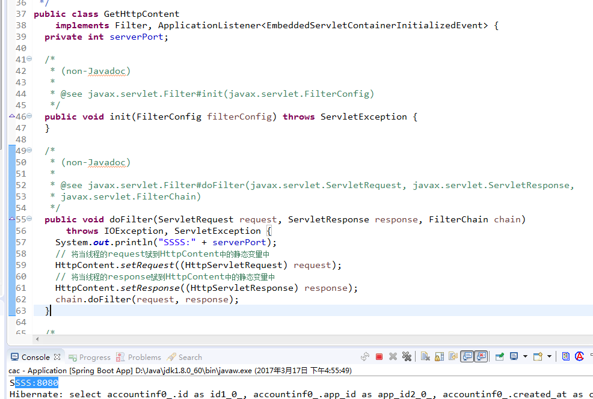Switch to the Progress tab
The width and height of the screenshot is (593, 399).
coord(90,357)
